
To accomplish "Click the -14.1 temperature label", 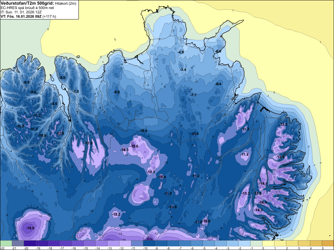I will [x=263, y=184].
